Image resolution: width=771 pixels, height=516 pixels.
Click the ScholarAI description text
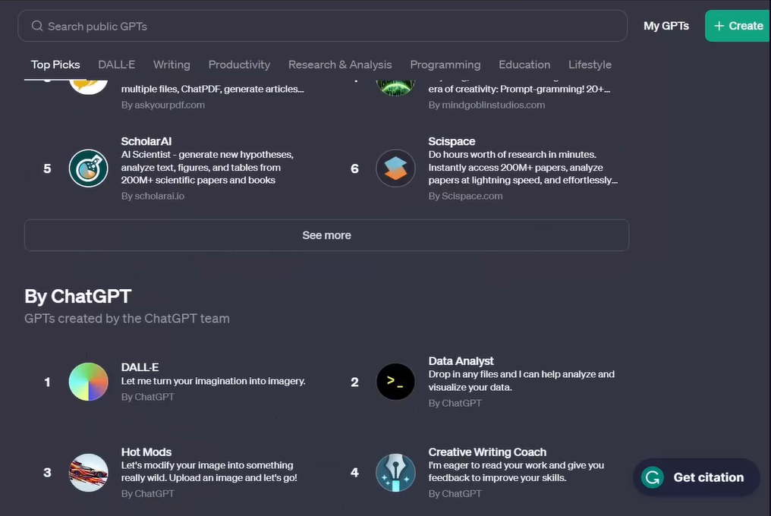207,167
